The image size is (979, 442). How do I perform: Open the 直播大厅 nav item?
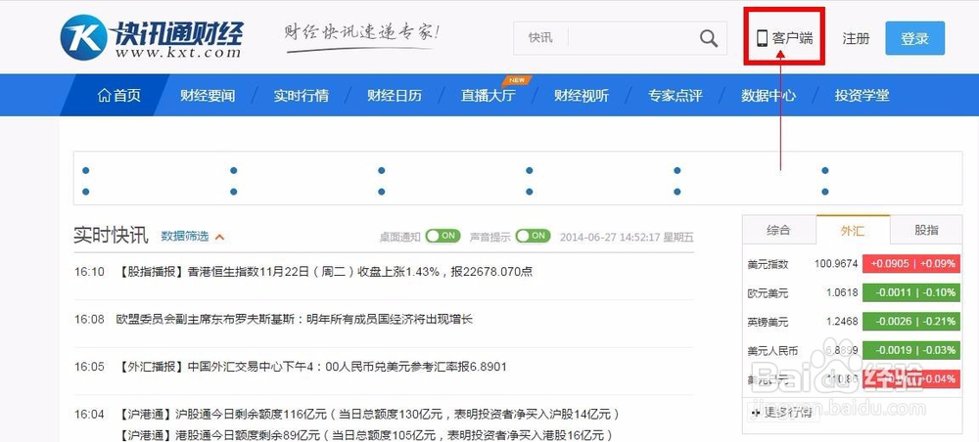pos(489,96)
